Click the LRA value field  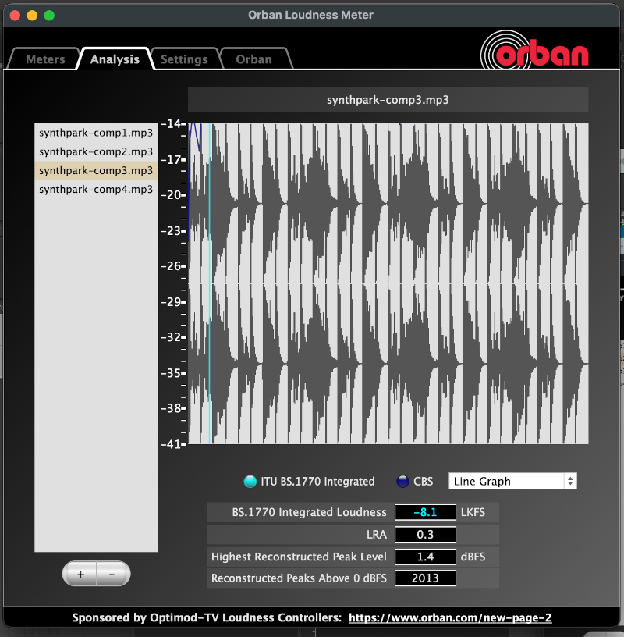tap(425, 535)
